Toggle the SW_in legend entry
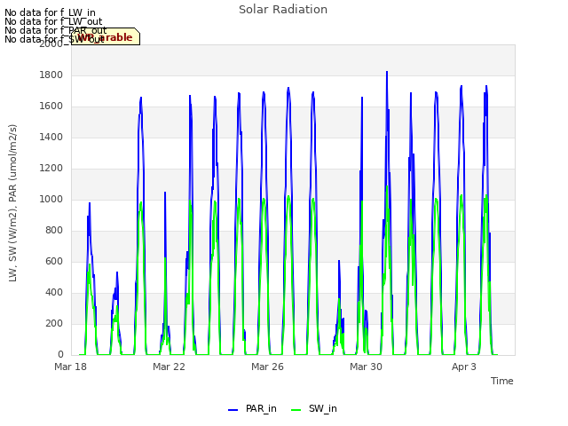The image size is (568, 426). click(313, 408)
